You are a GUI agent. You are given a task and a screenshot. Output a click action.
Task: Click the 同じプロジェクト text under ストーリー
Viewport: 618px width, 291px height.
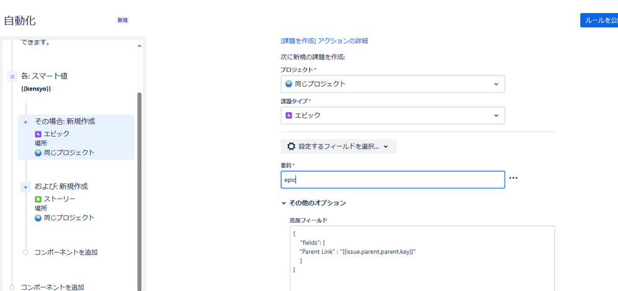(x=69, y=217)
